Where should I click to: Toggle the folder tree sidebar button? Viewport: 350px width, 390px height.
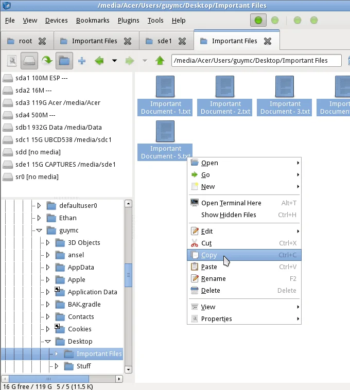(x=64, y=61)
